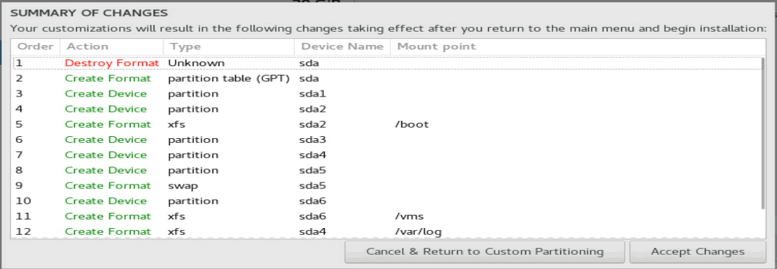Click Cancel & Return to Custom Partitioning
Viewport: 777px width, 269px height.
tap(485, 252)
